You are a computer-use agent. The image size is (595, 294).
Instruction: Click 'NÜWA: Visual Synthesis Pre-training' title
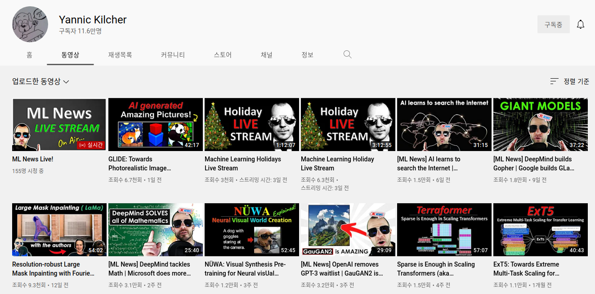[x=245, y=269]
